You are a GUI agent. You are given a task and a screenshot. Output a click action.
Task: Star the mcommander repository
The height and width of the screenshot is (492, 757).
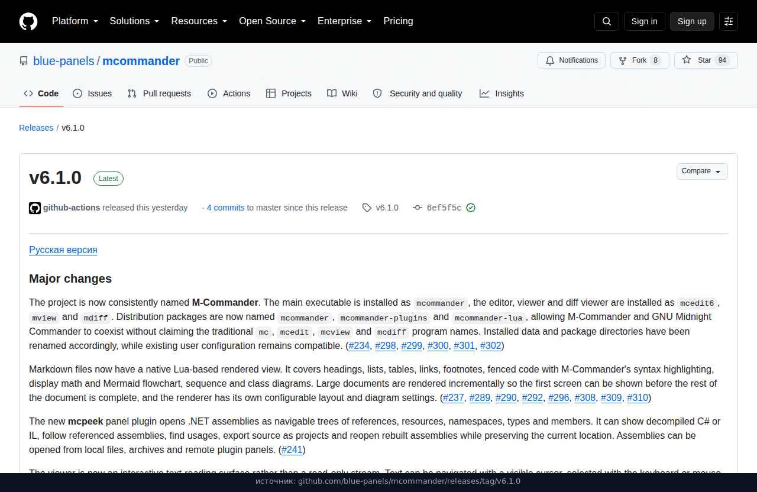(706, 60)
